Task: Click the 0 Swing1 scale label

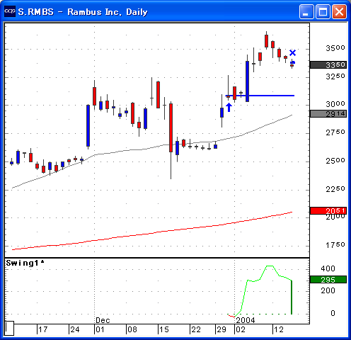Action: (x=333, y=313)
